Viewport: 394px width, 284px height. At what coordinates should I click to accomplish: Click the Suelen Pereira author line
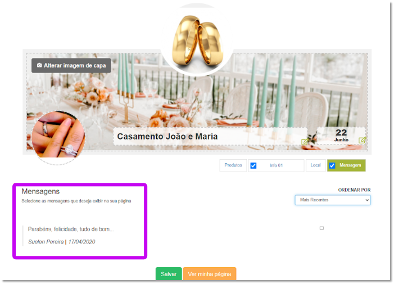tap(62, 242)
